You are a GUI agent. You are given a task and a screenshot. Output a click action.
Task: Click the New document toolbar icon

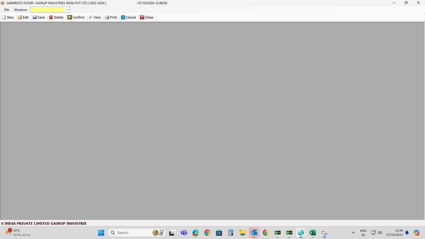(4, 18)
